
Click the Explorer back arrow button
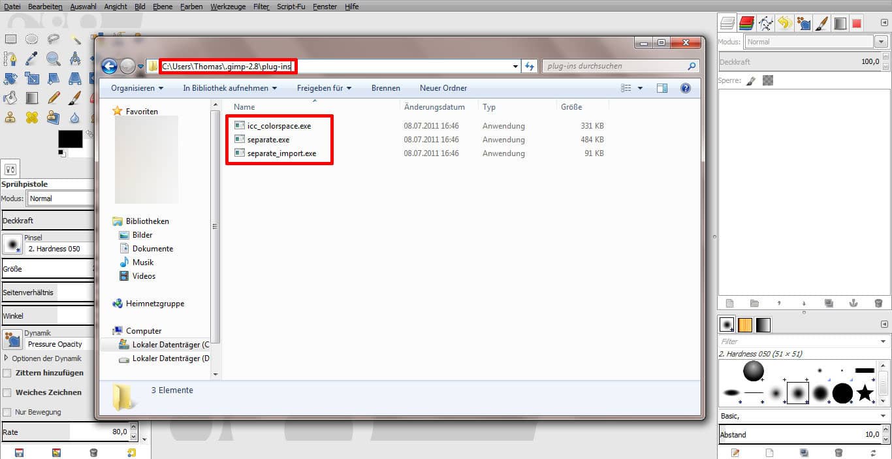pos(109,66)
